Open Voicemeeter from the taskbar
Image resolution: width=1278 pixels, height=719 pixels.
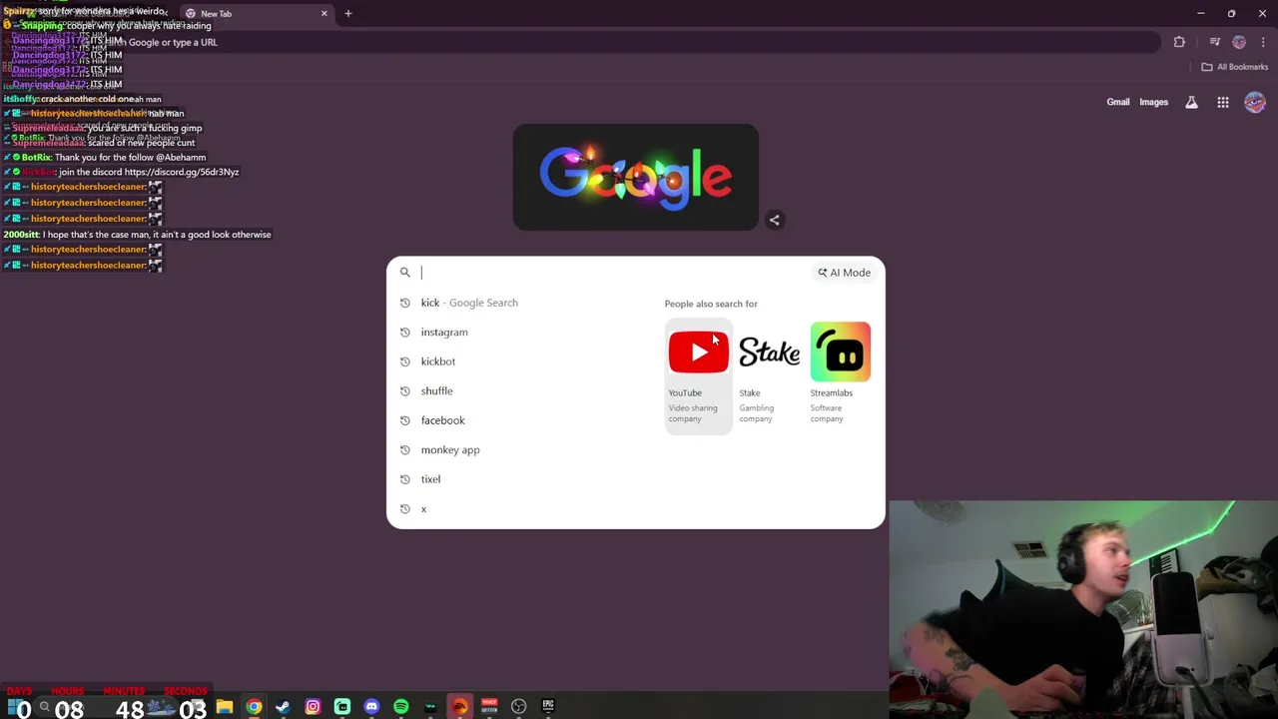pos(489,707)
